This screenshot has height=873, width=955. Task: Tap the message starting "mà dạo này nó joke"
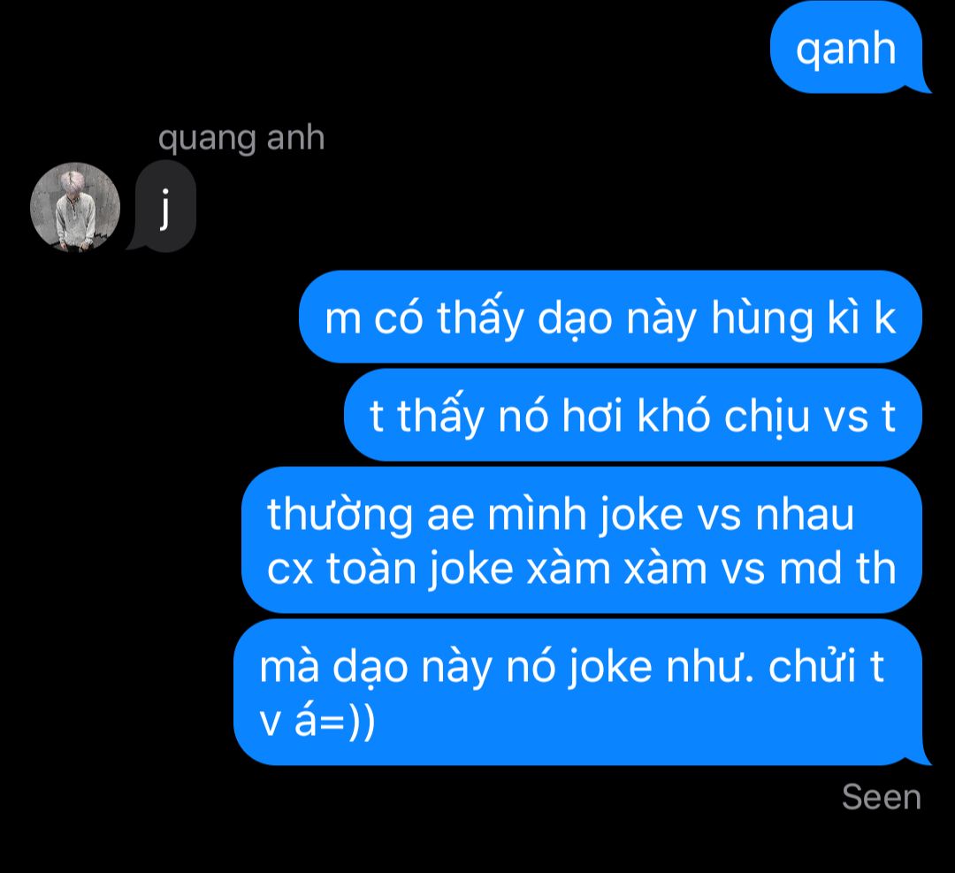coord(582,693)
